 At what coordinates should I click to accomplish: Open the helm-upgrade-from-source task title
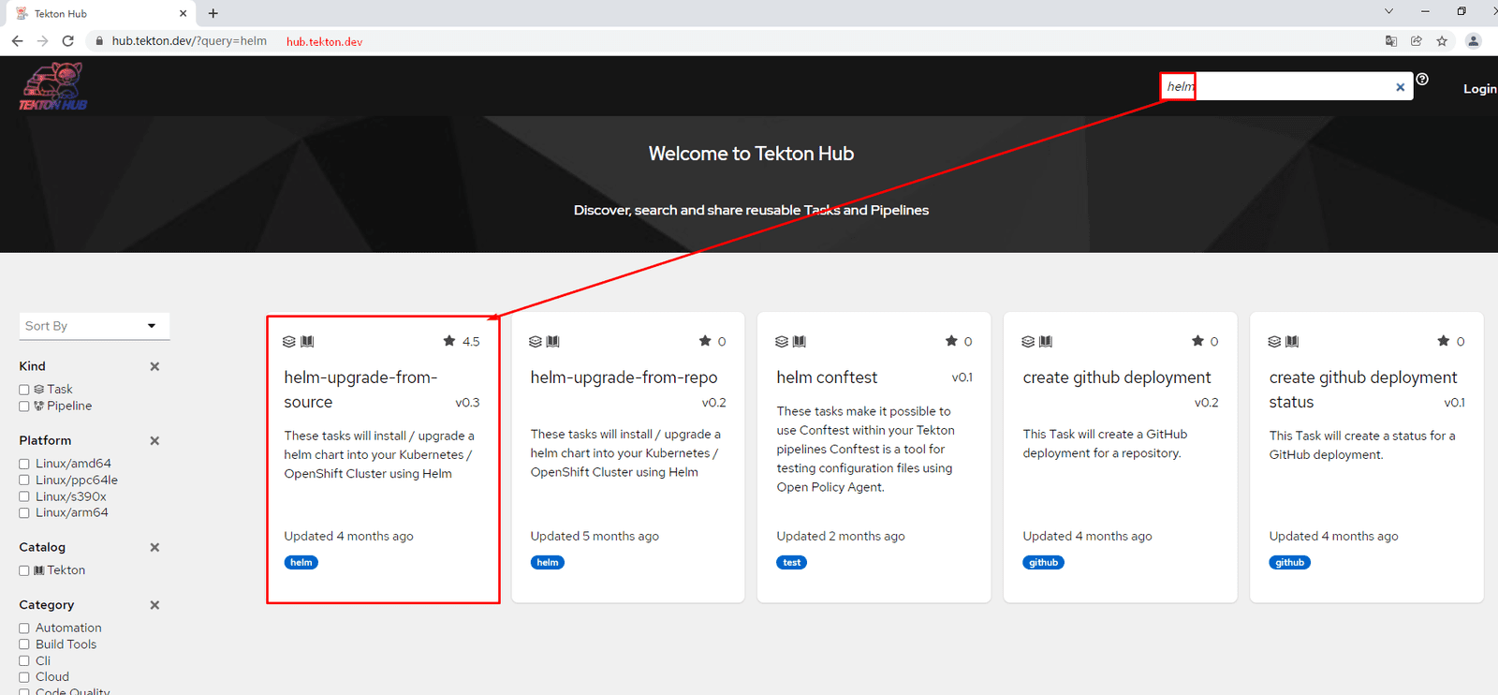click(x=360, y=390)
